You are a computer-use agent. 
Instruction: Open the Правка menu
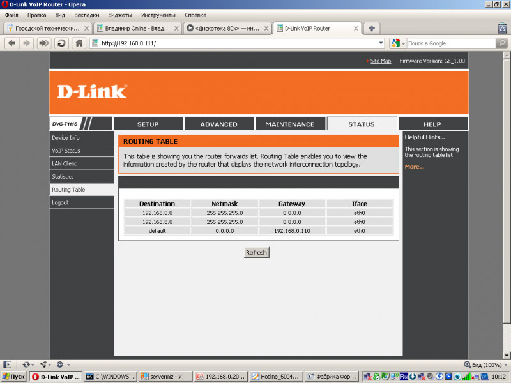tap(37, 15)
